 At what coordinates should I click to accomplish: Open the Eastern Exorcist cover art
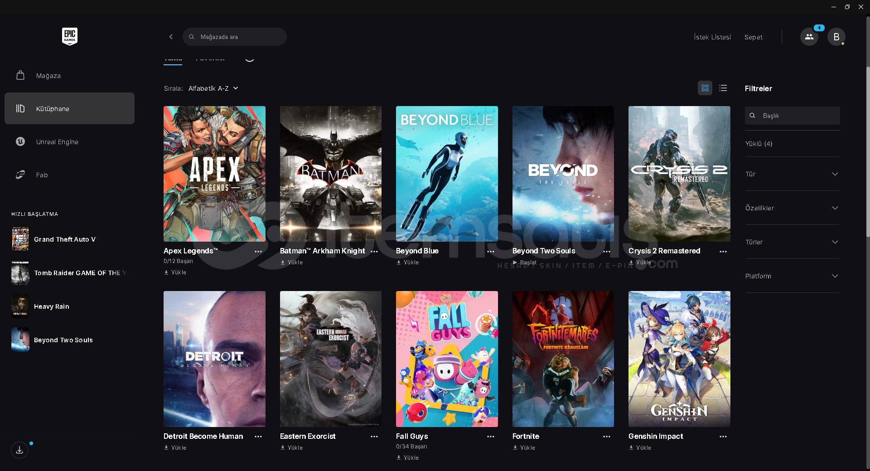(331, 359)
